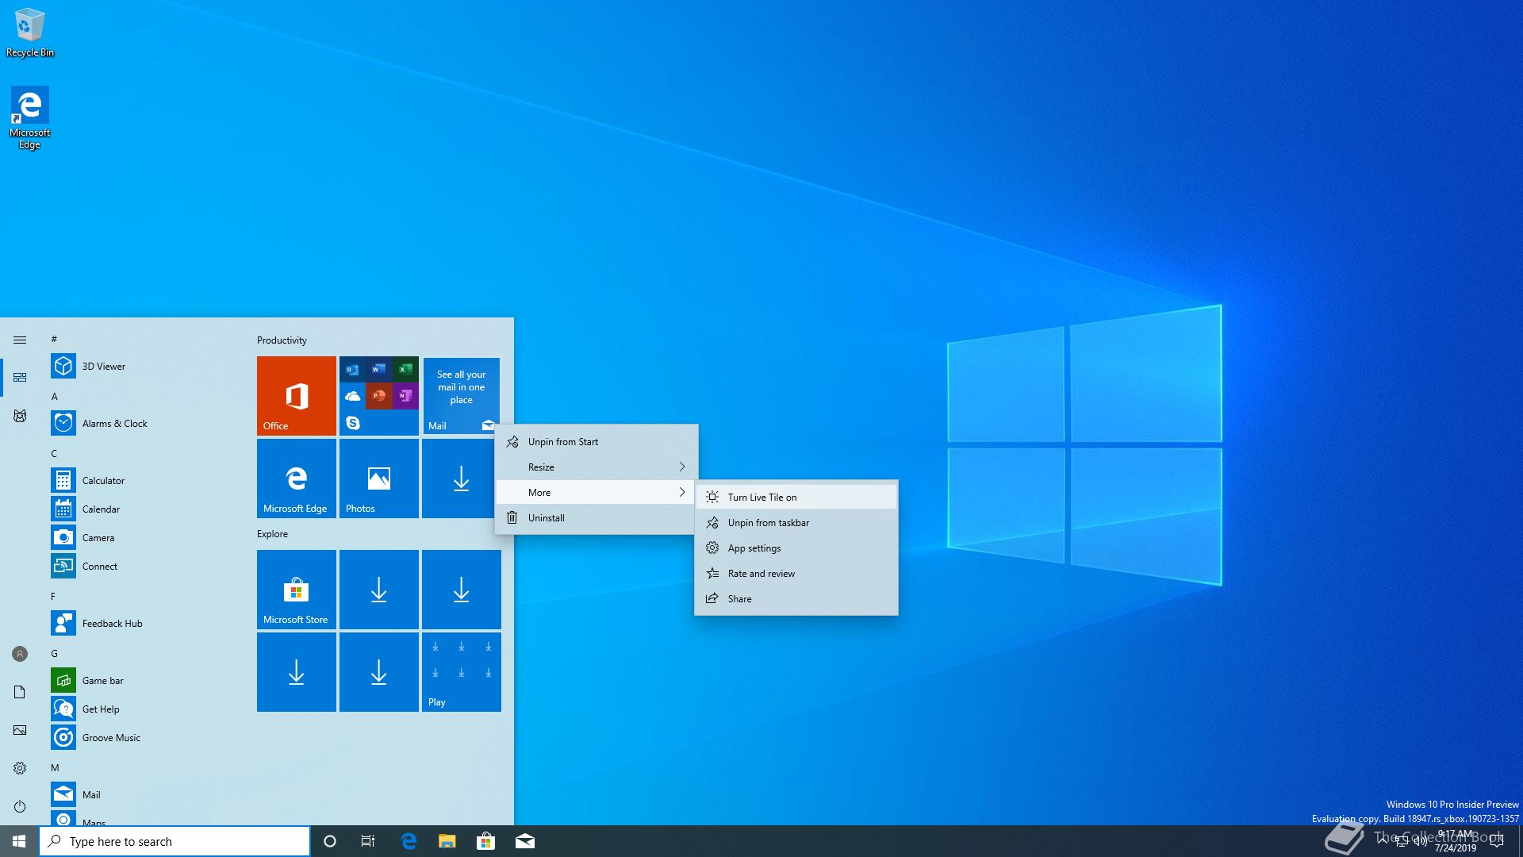1523x857 pixels.
Task: Select Uninstall in context menu
Action: [x=597, y=518]
